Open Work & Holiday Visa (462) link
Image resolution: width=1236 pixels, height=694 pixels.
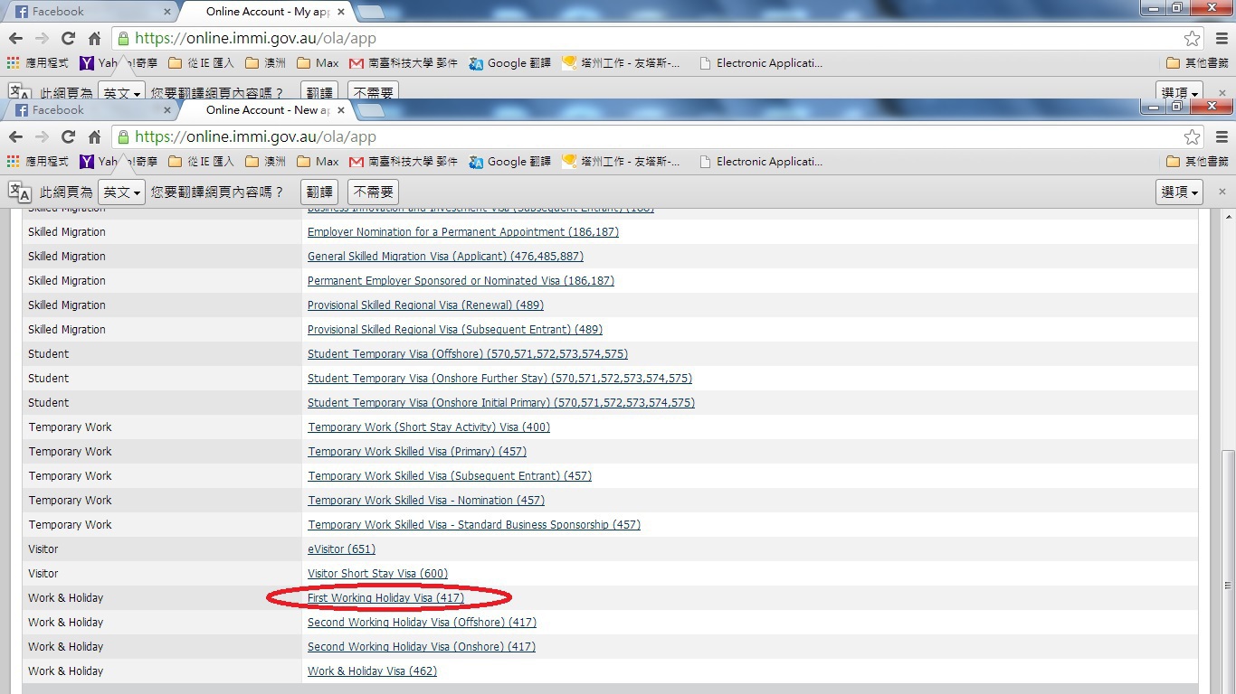(372, 671)
